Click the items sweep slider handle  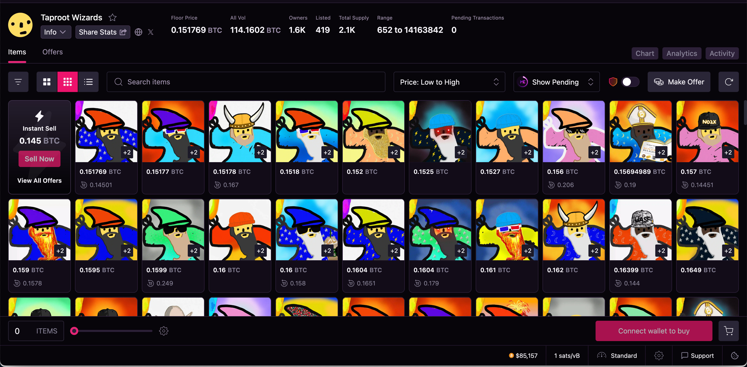[x=74, y=331]
